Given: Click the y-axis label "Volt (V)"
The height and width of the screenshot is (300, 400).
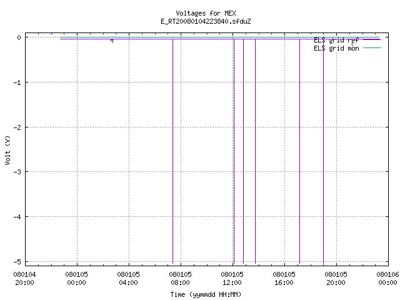Looking at the screenshot, I should point(7,150).
